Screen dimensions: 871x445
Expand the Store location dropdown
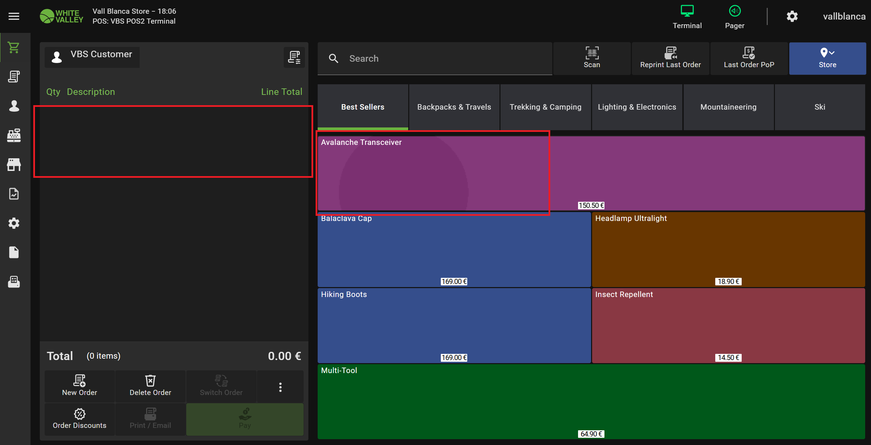827,58
